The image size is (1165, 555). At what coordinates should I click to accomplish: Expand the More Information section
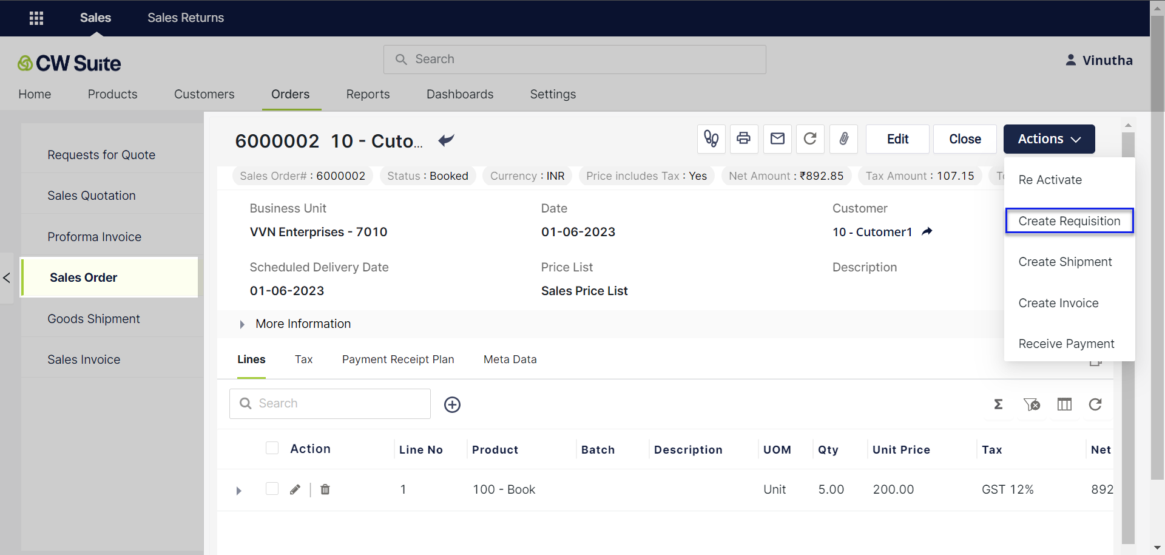click(x=242, y=324)
